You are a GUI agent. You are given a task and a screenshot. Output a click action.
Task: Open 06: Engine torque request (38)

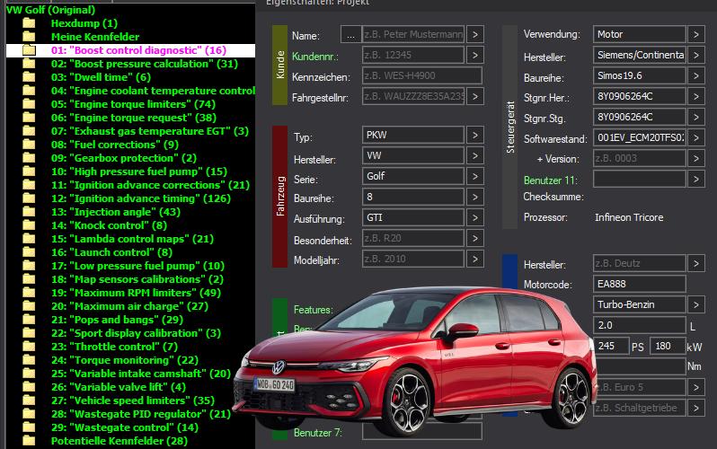[134, 118]
